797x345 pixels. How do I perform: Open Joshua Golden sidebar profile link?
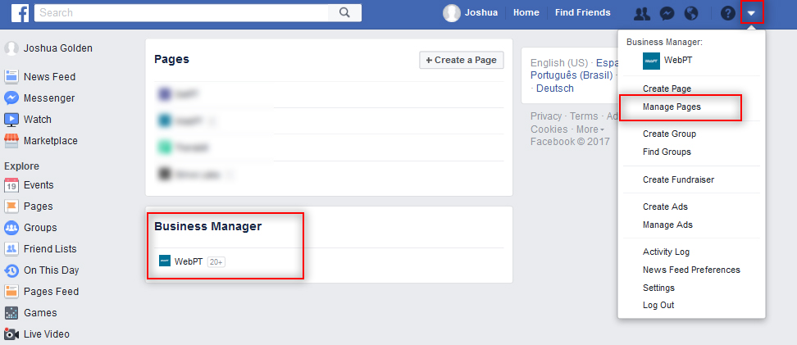pos(58,48)
